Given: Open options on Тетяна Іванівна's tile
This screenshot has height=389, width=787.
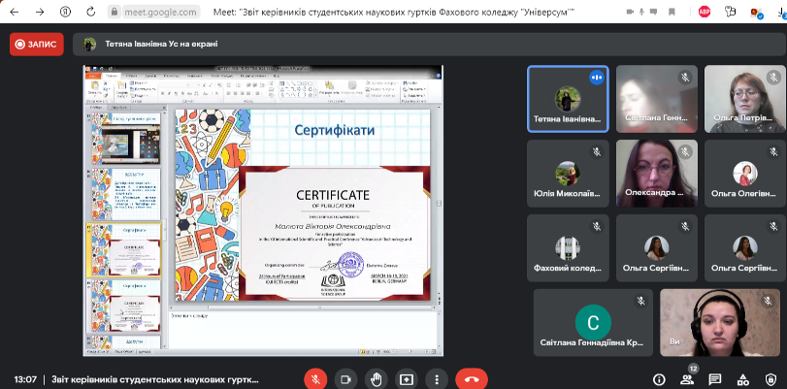Looking at the screenshot, I should click(x=596, y=78).
